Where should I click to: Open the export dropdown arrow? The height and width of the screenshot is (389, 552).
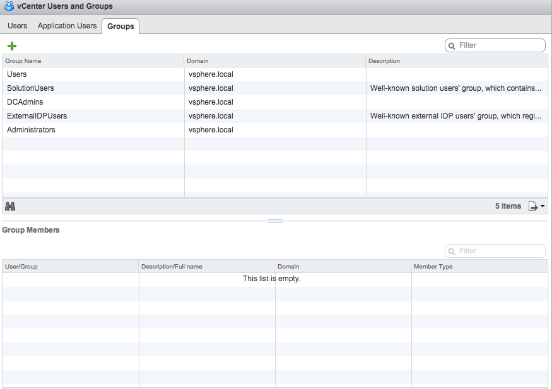click(x=543, y=206)
